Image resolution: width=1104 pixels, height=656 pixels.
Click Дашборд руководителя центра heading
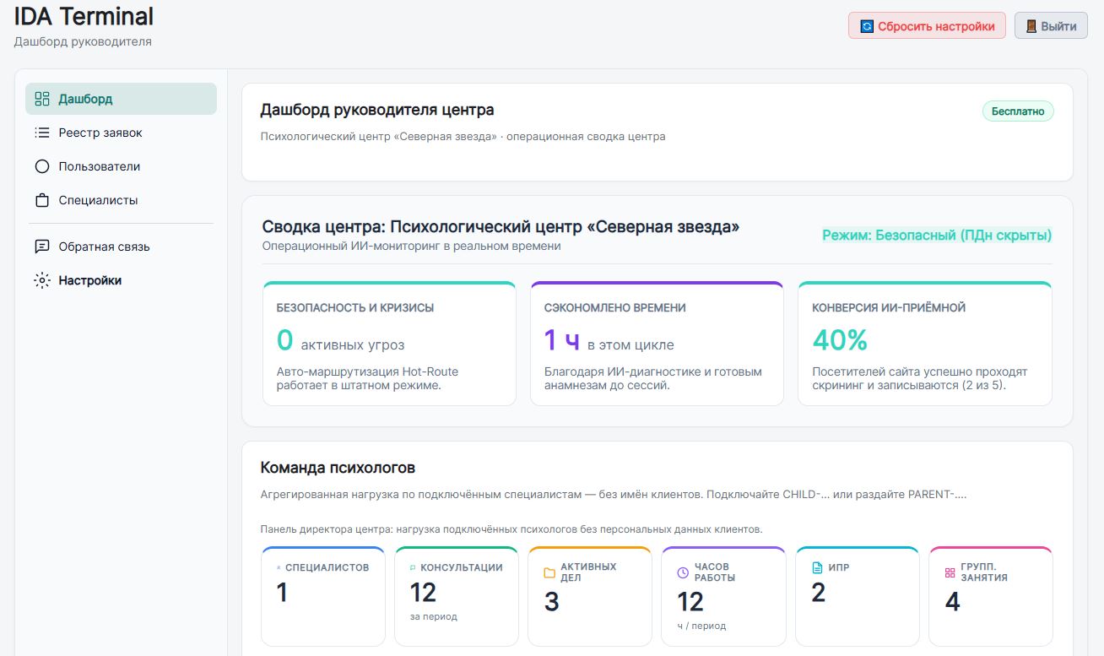coord(377,110)
